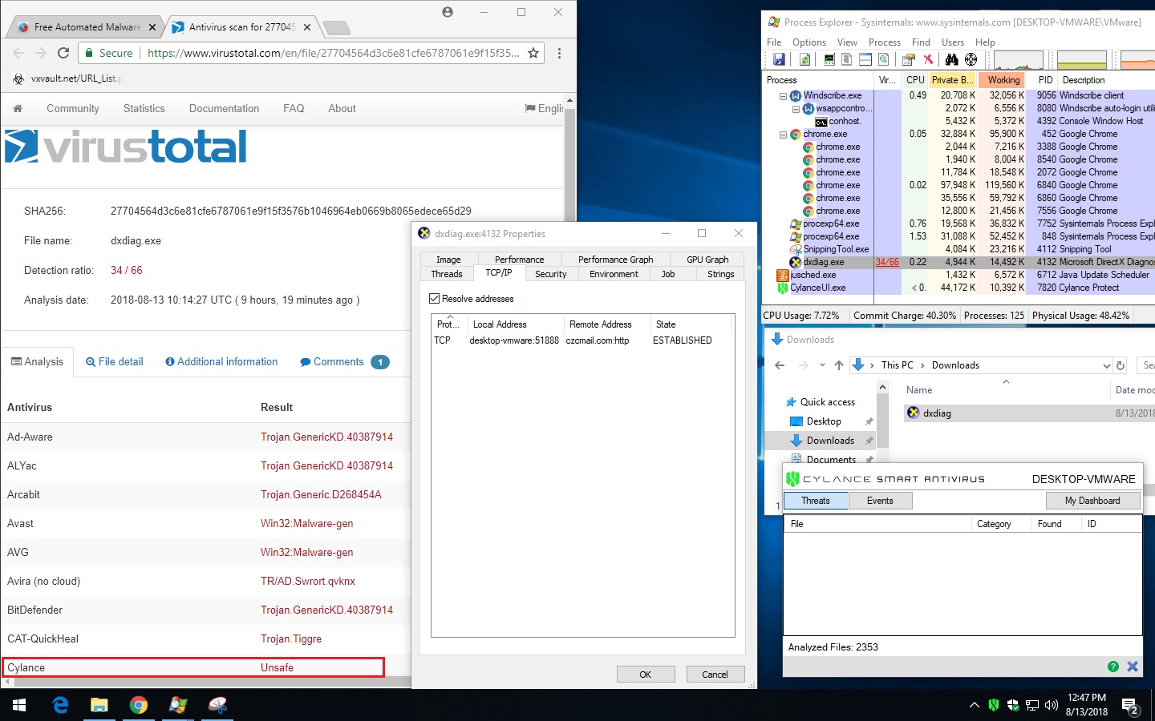
Task: Click the My Dashboard button
Action: point(1092,501)
